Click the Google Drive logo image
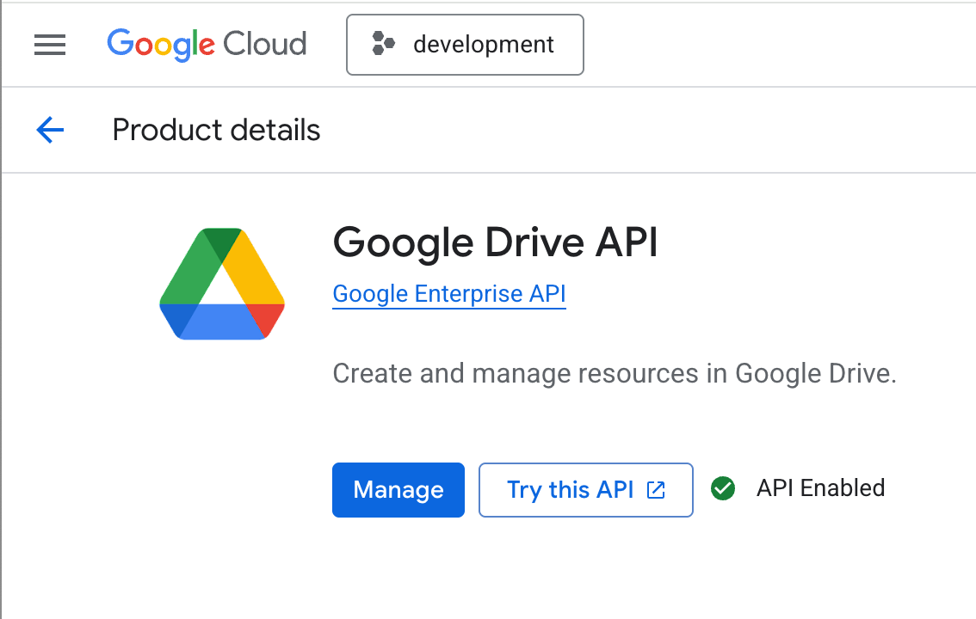Screen dimensions: 976x619 click(222, 284)
